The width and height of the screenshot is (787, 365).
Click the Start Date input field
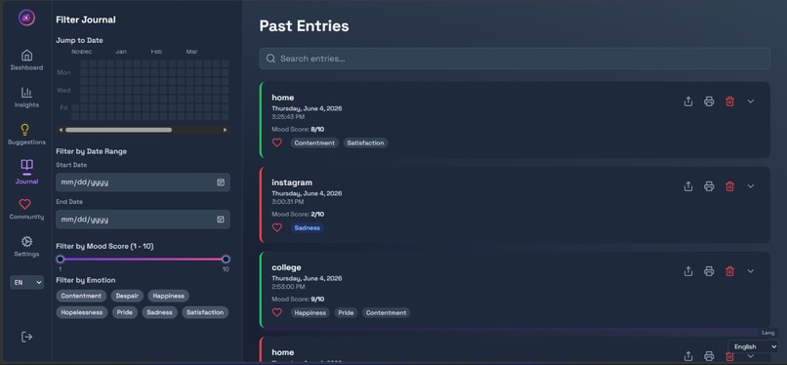(x=143, y=182)
